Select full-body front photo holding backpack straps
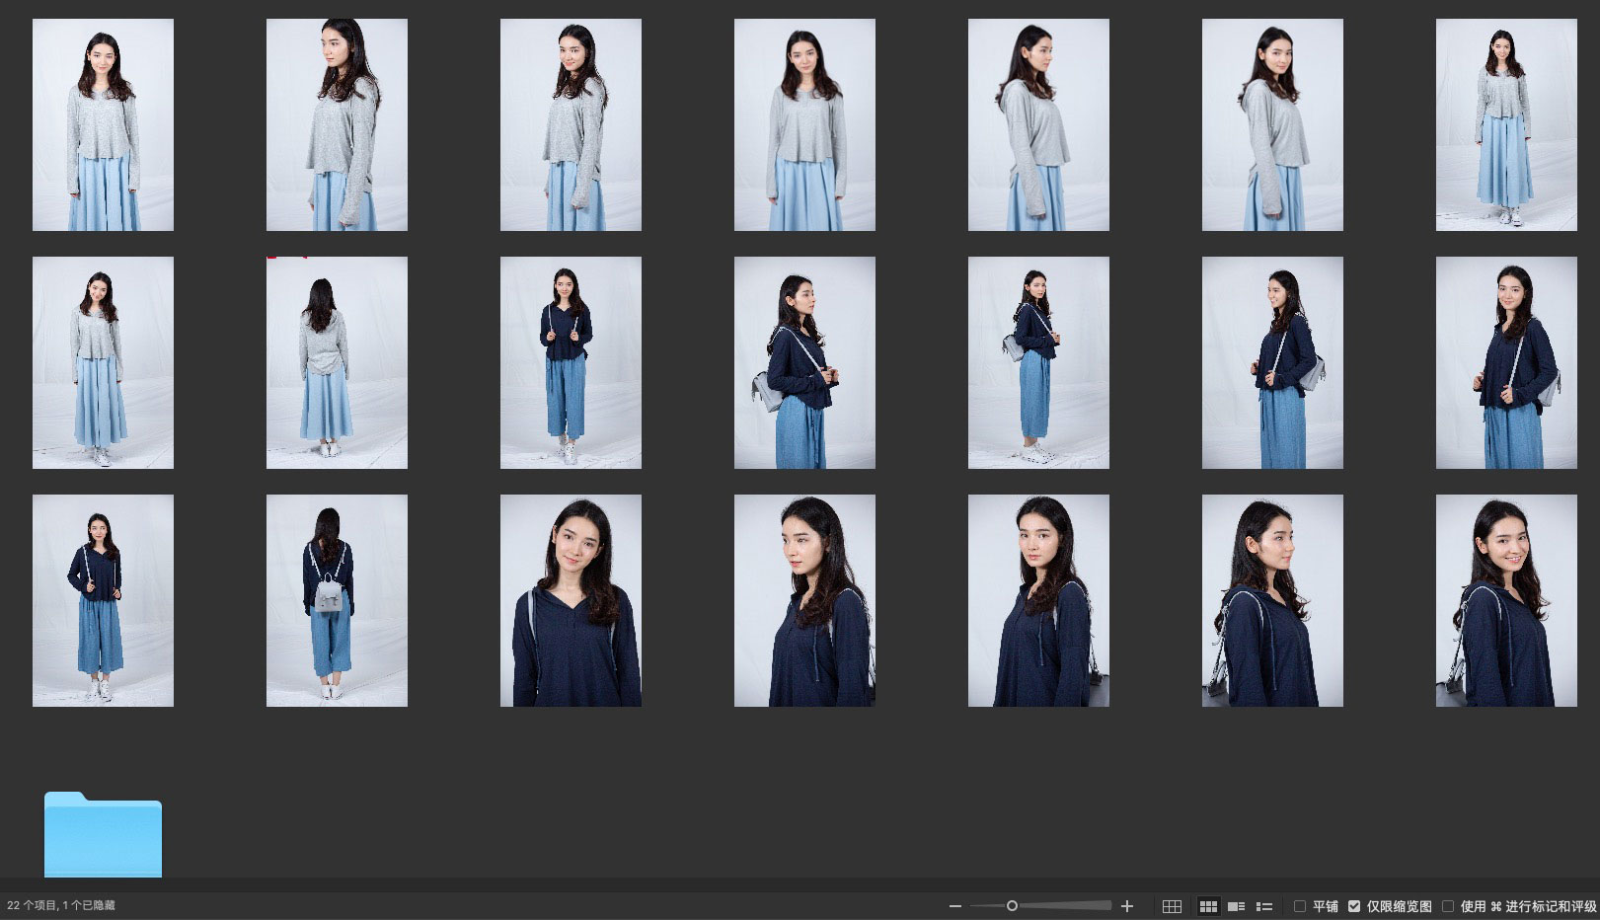This screenshot has height=920, width=1600. (x=103, y=600)
